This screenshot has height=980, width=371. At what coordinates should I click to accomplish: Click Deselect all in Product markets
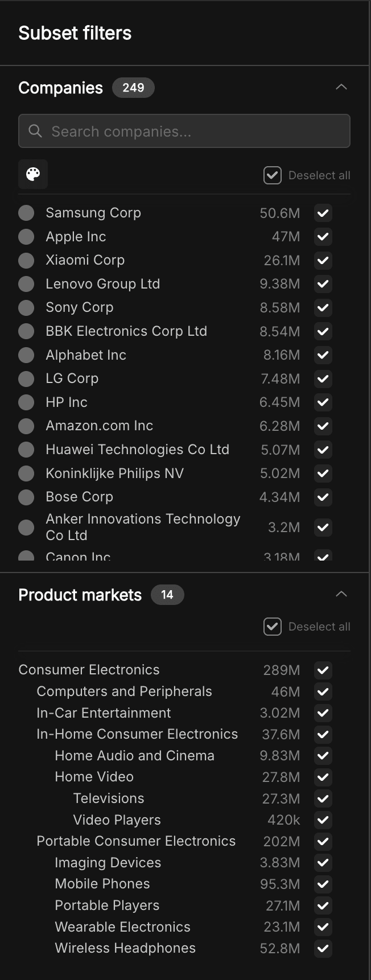(x=307, y=627)
